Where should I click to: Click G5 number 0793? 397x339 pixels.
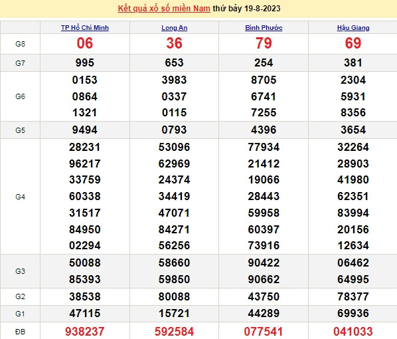174,130
